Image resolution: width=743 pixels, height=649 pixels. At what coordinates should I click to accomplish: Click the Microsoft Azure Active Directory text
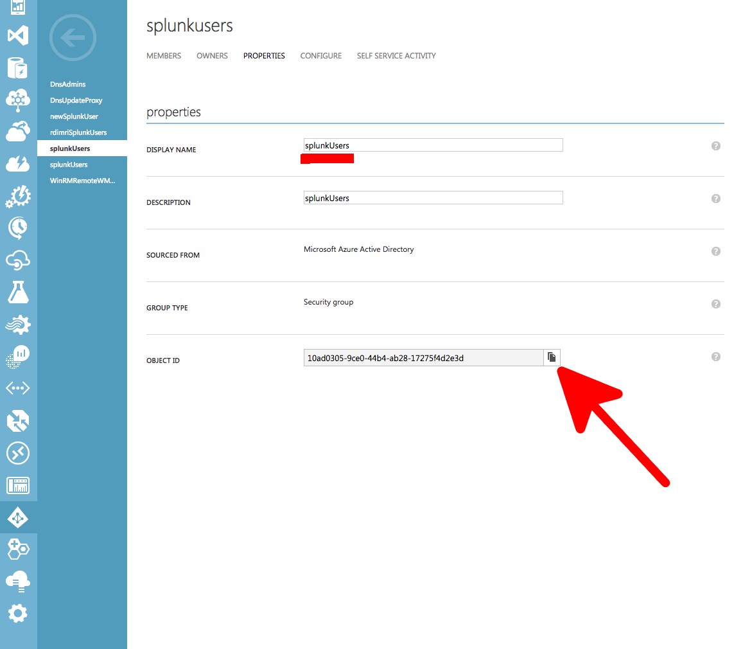(359, 249)
